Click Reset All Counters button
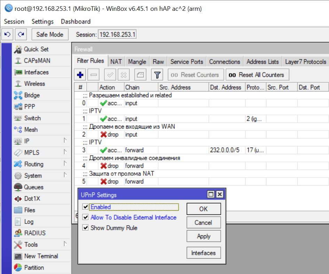 coord(257,75)
